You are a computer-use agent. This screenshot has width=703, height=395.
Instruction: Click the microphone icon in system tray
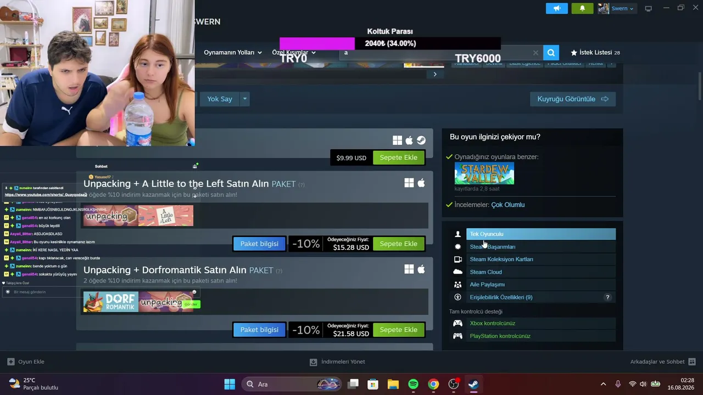(618, 384)
